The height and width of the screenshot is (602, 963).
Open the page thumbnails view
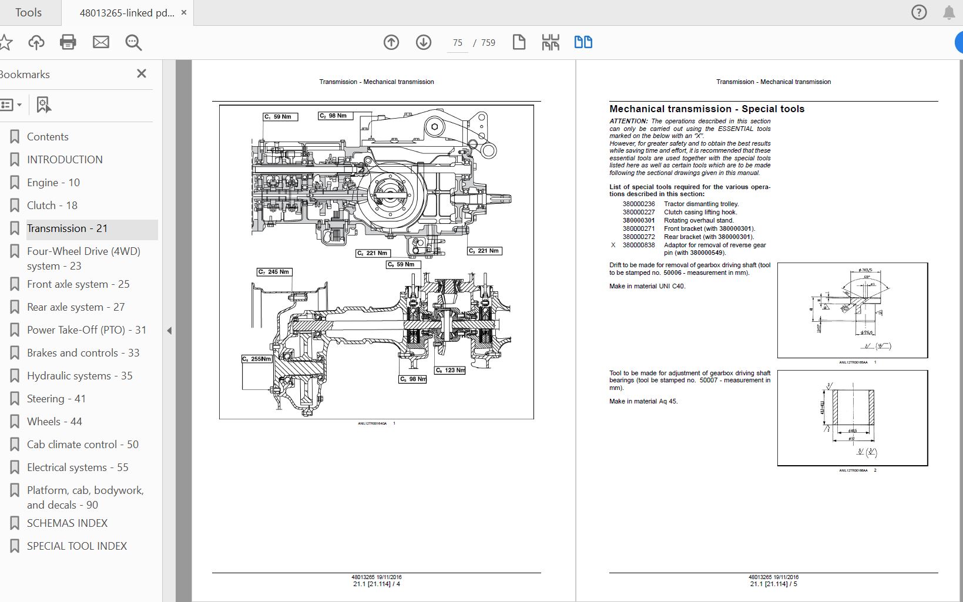(x=551, y=42)
